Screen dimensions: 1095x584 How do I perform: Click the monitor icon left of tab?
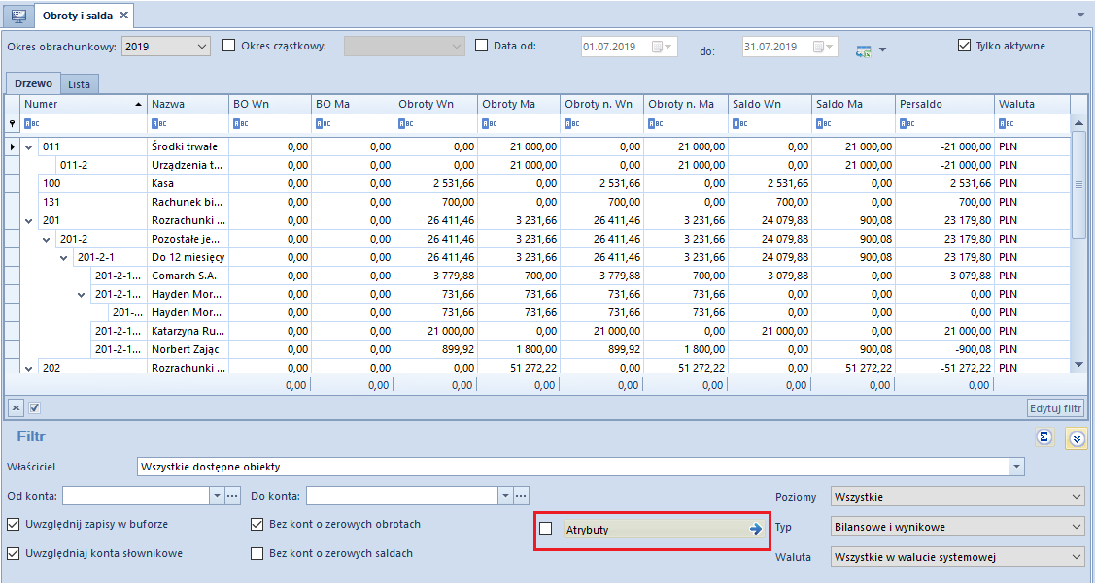tap(18, 16)
